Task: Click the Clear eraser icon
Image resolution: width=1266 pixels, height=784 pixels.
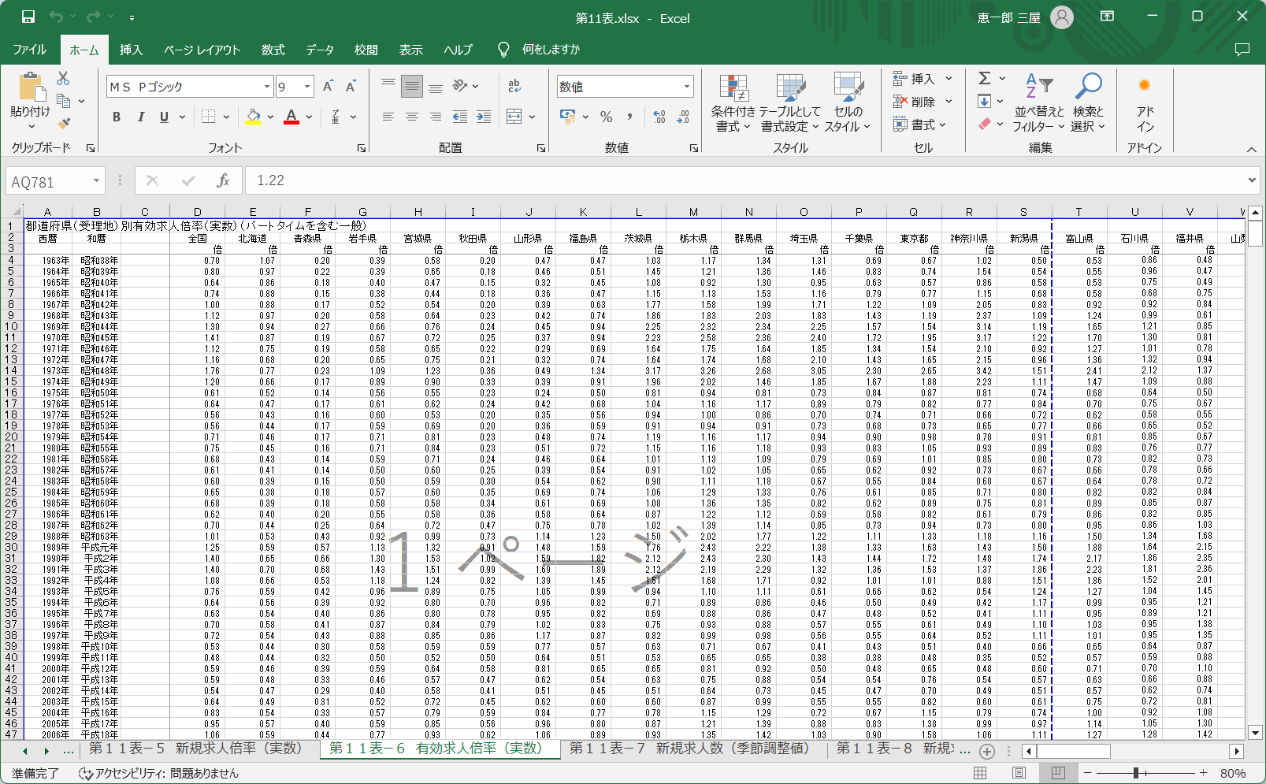Action: (985, 124)
